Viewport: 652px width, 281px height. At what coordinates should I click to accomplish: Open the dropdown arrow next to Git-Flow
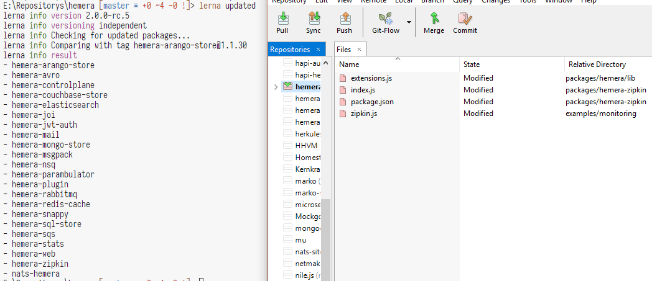(x=409, y=22)
